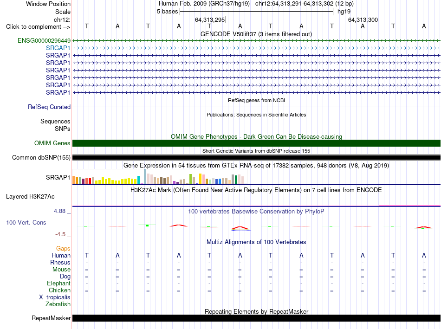The height and width of the screenshot is (329, 441).
Task: Click the Gaps label in Multiz track
Action: 63,248
